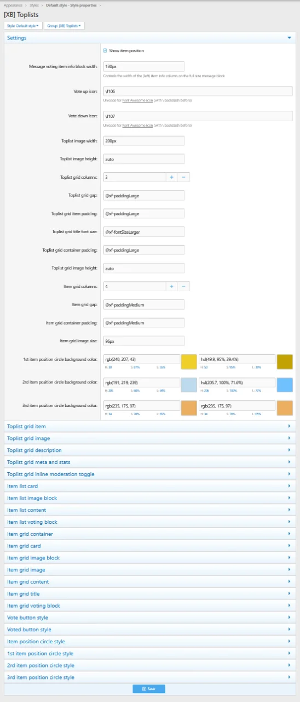
Task: Click the Item grid image size field
Action: point(143,341)
